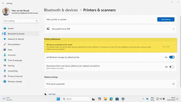The image size is (181, 102).
Task: Open Network & internet settings
Action: 21,39
